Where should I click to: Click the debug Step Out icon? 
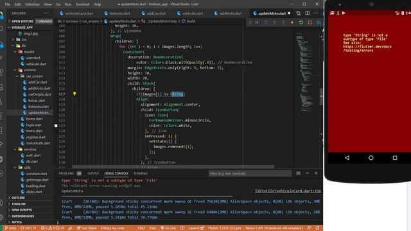click(x=283, y=23)
